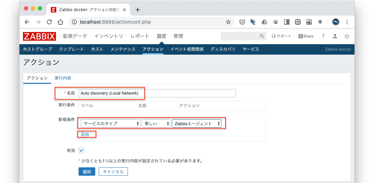
Task: Open the 監視データ menu
Action: 75,36
